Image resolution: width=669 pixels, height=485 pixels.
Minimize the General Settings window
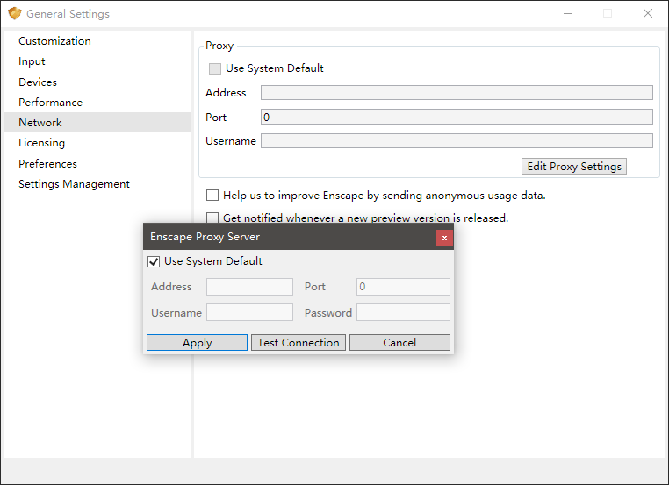568,14
